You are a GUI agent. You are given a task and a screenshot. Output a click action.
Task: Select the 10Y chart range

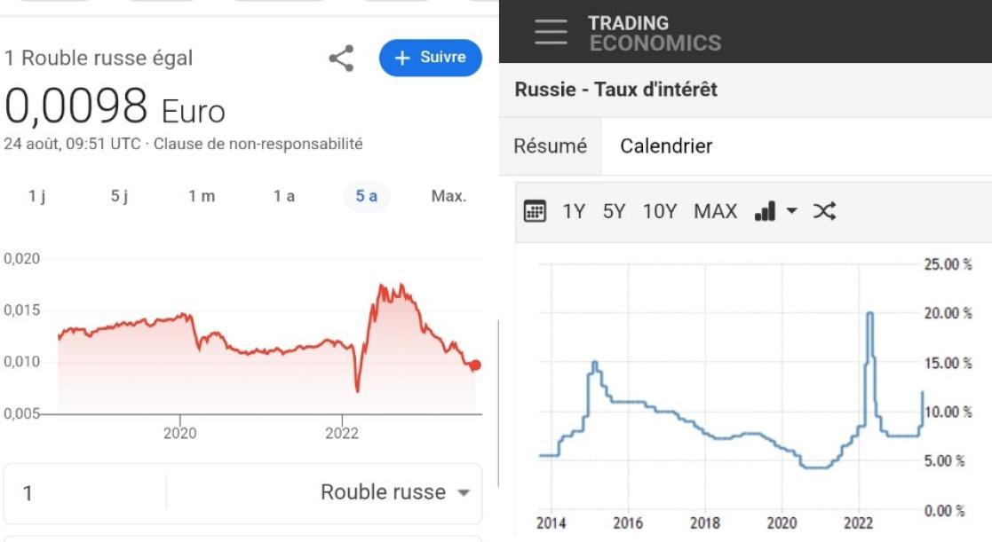660,211
